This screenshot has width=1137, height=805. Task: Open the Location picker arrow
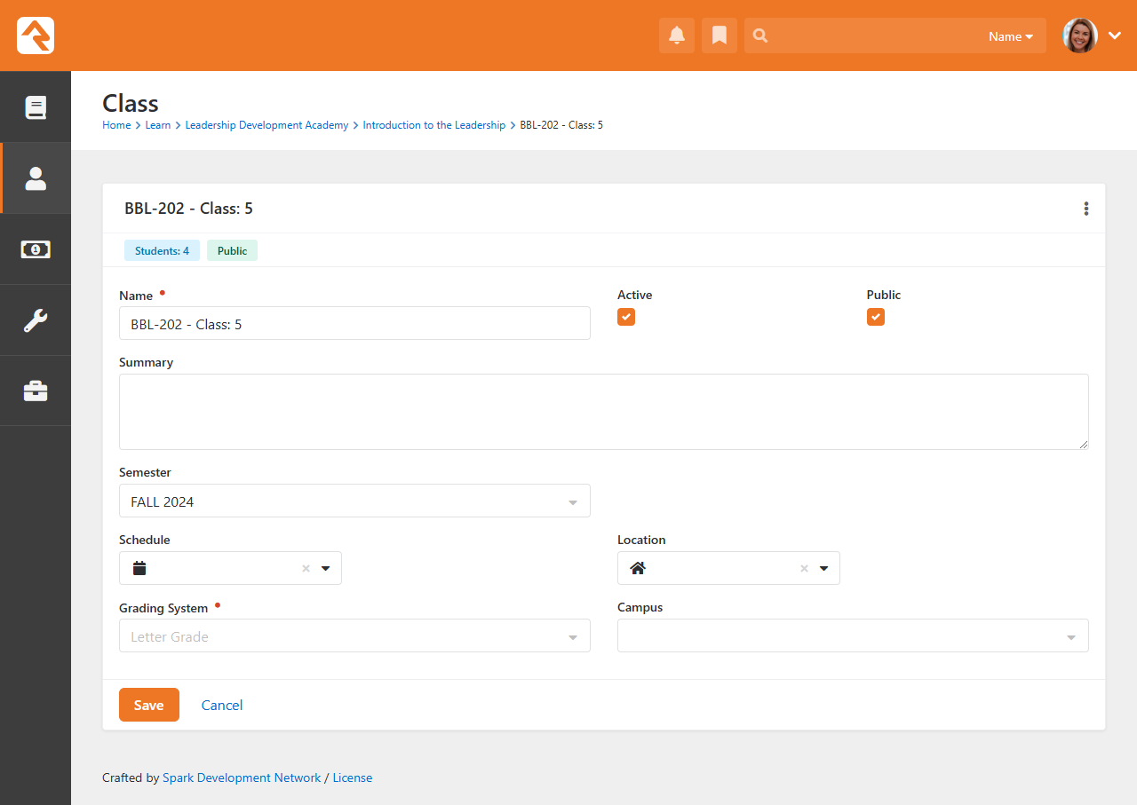click(823, 568)
